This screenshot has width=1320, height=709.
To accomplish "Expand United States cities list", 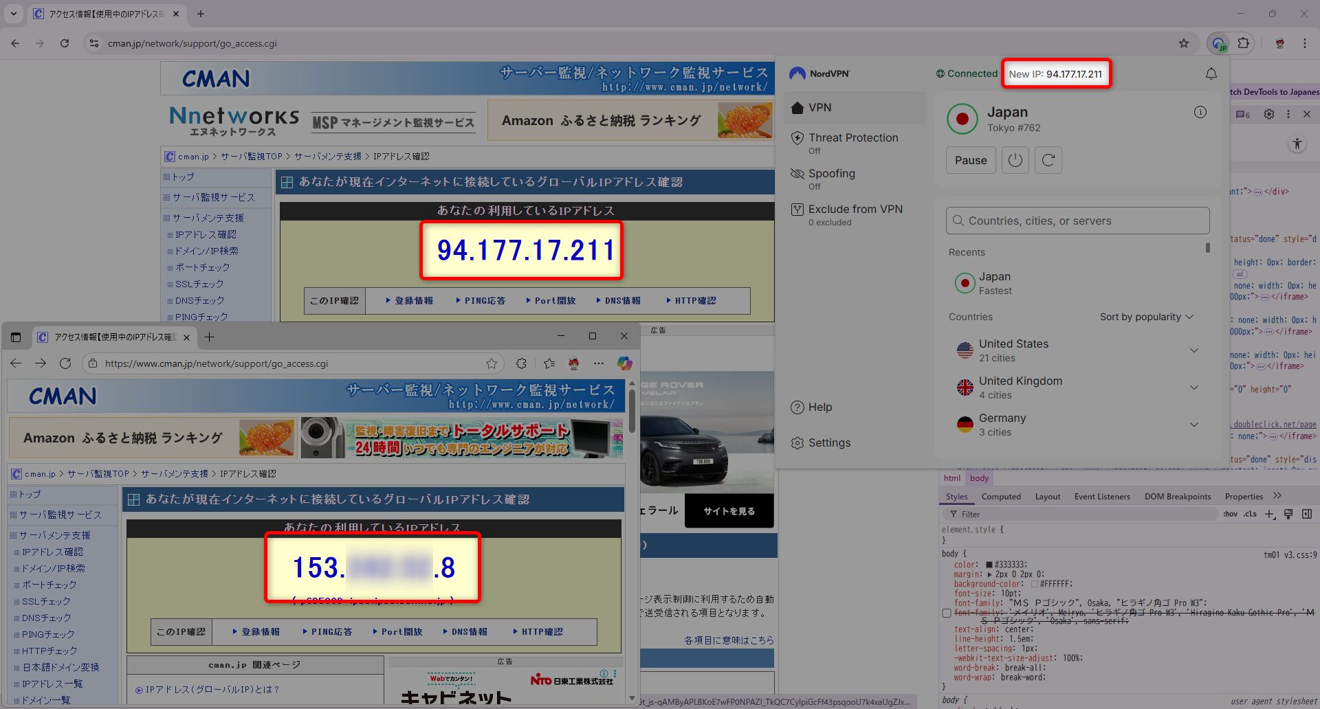I will [x=1194, y=350].
